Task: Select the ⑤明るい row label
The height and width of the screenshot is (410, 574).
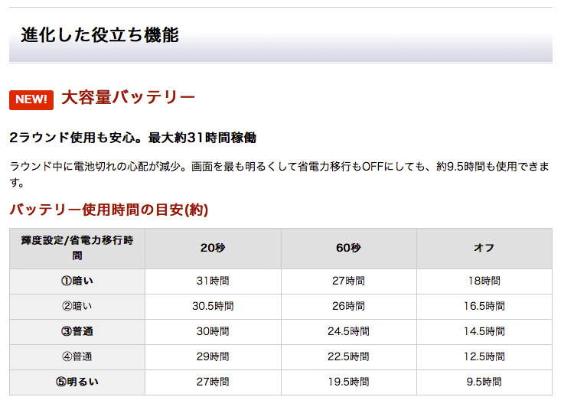Action: click(77, 382)
